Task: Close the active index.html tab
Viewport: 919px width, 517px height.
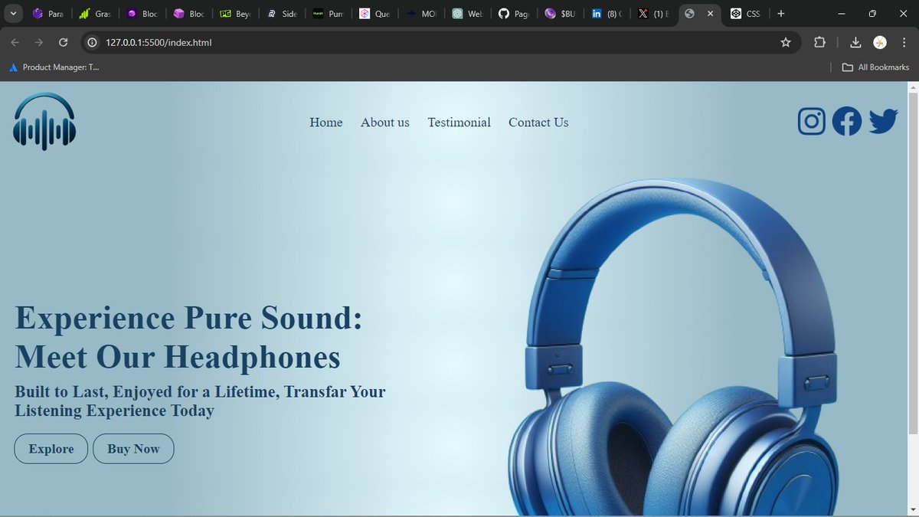Action: pyautogui.click(x=711, y=14)
